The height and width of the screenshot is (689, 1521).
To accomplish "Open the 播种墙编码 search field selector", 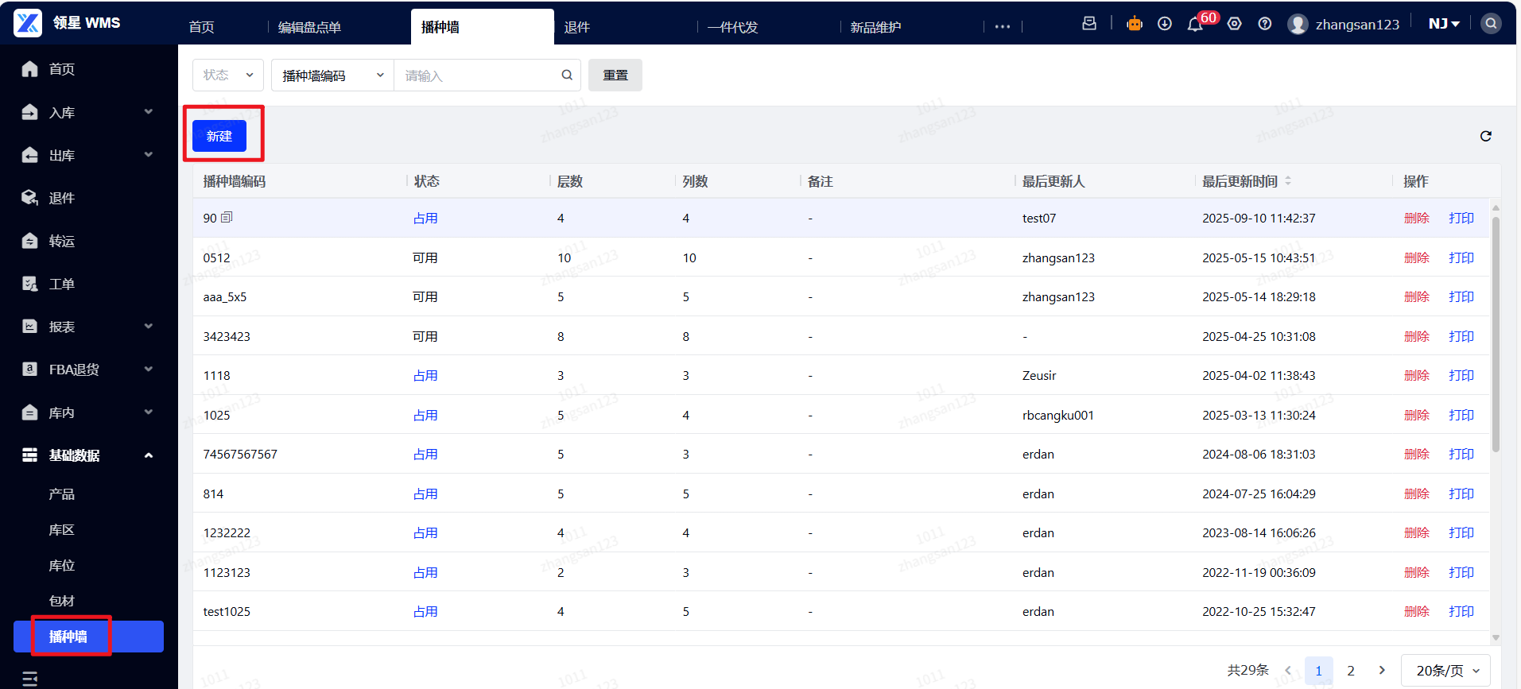I will click(332, 75).
